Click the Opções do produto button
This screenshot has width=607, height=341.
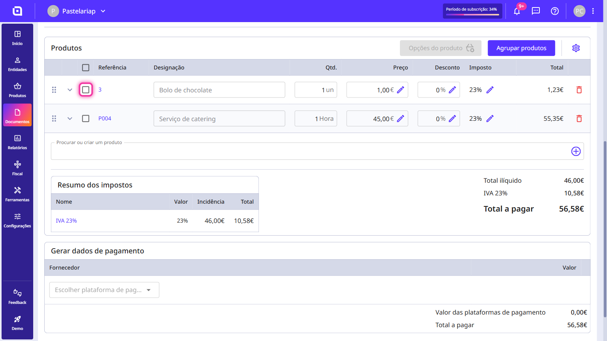tap(441, 48)
